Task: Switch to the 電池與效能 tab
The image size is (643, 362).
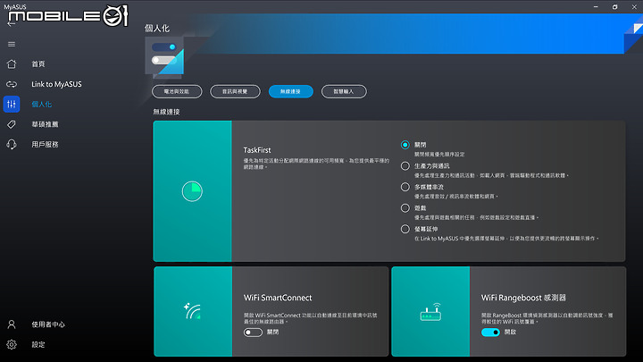Action: click(177, 91)
